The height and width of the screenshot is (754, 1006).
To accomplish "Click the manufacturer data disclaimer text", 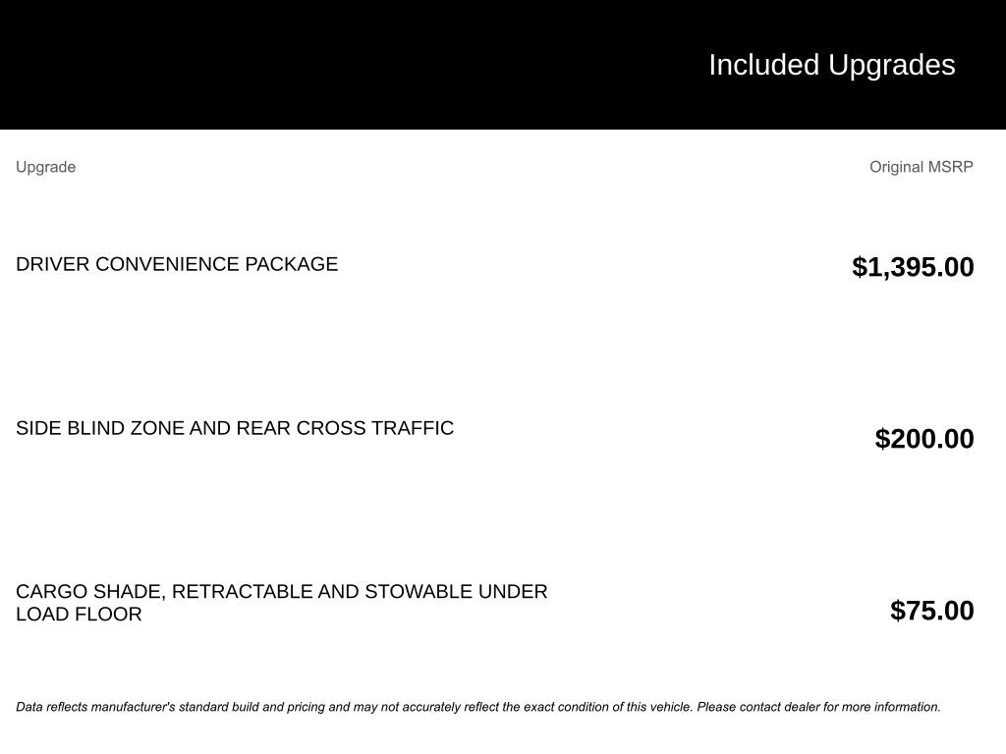I will [477, 707].
